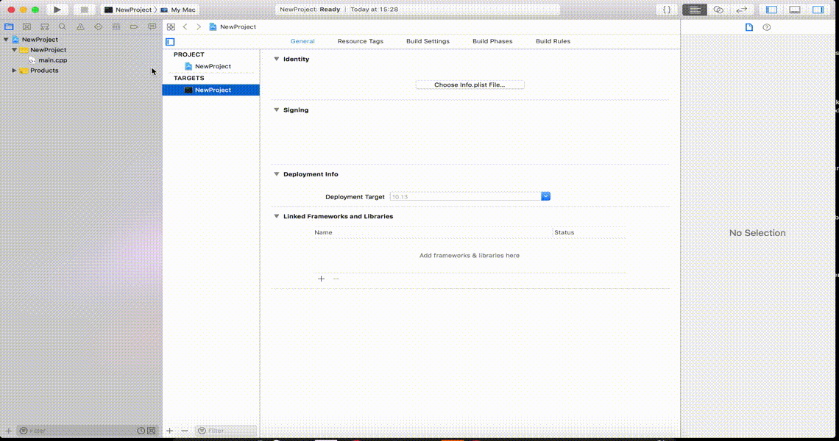Choose the My Mac run destination
The width and height of the screenshot is (839, 441).
177,10
